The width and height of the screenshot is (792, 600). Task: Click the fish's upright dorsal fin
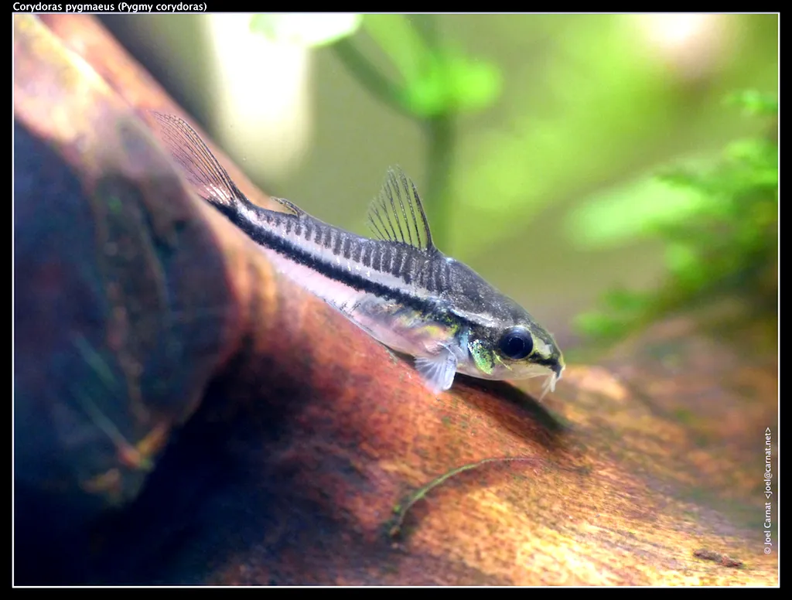[400, 212]
